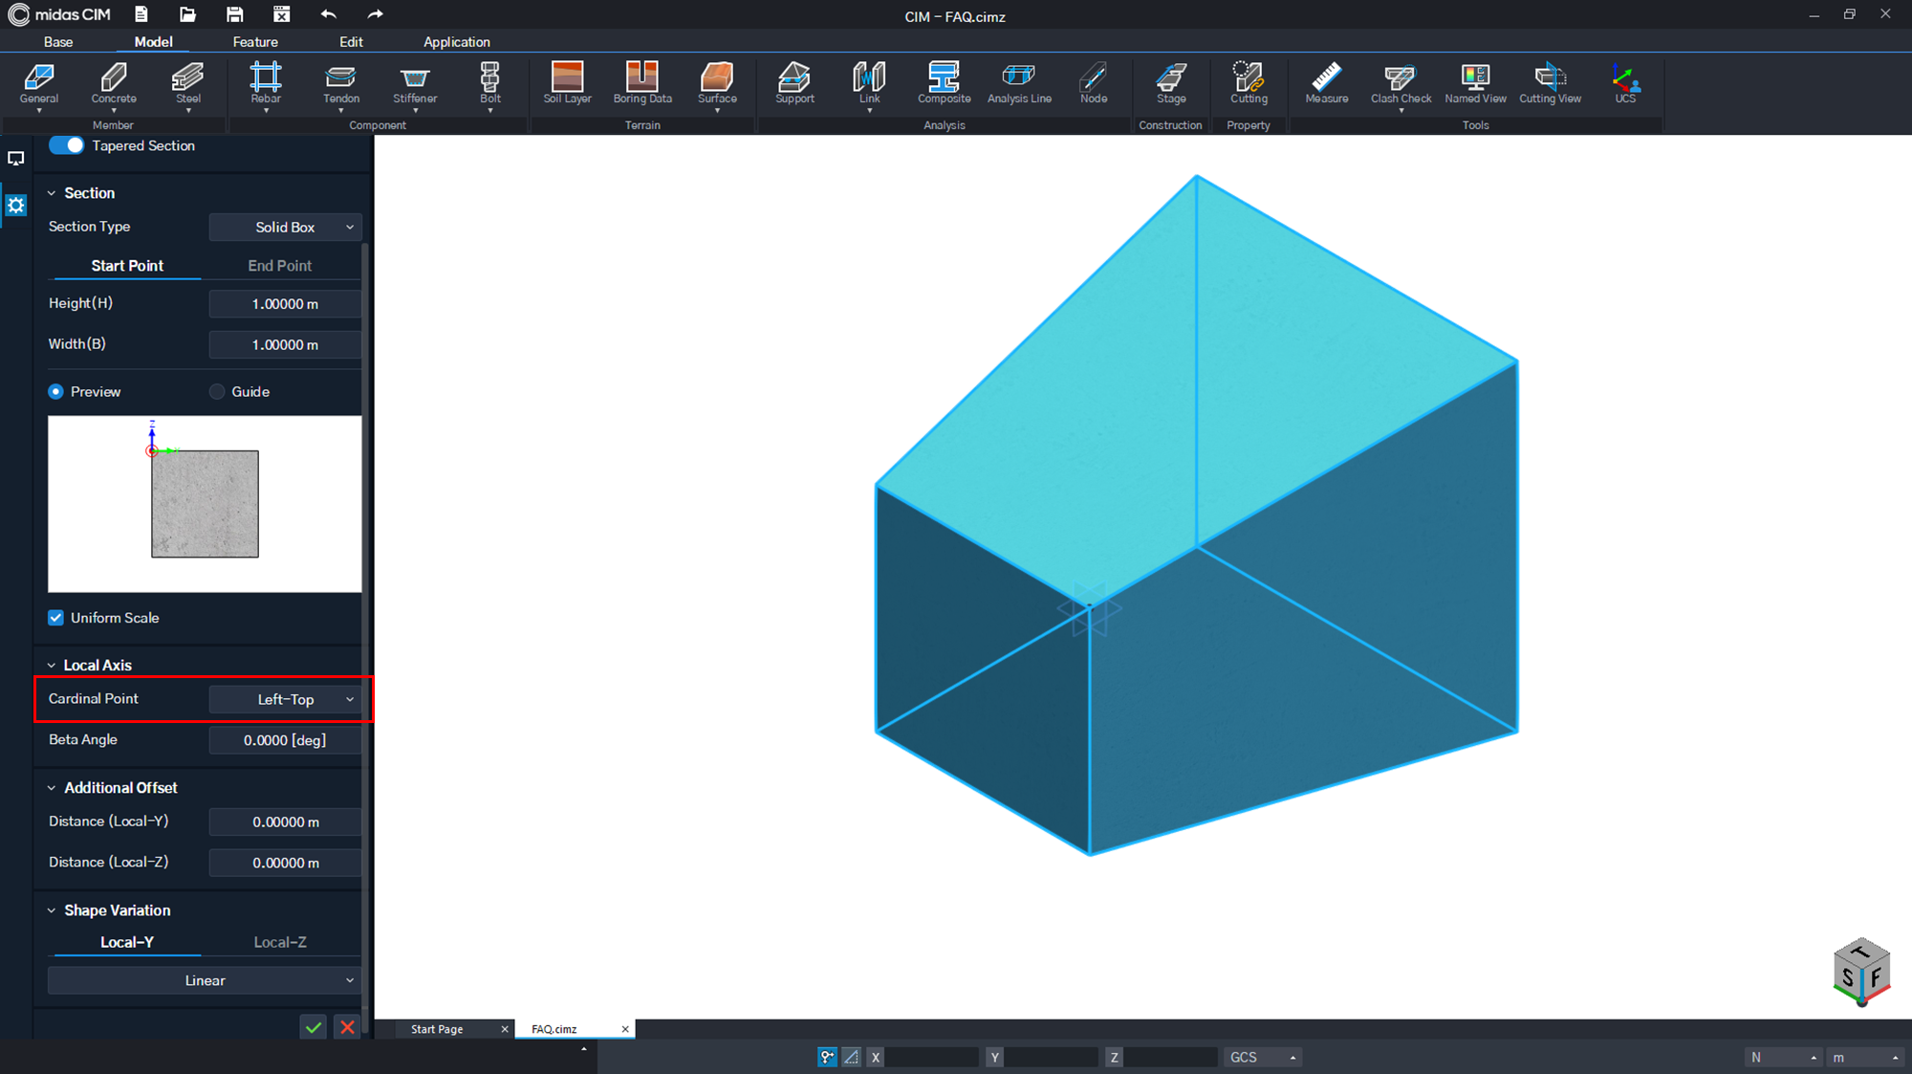Image resolution: width=1912 pixels, height=1074 pixels.
Task: Open the Tendon component tool
Action: click(x=341, y=83)
